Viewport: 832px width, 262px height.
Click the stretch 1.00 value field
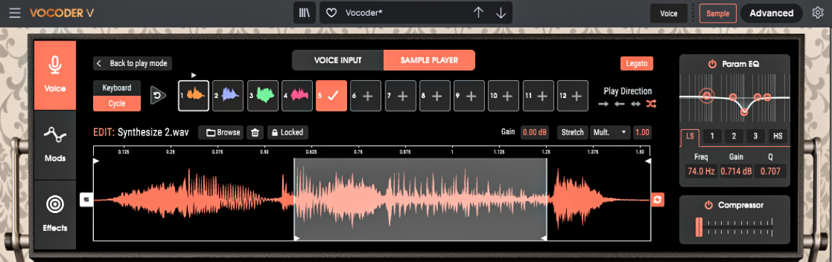click(642, 132)
